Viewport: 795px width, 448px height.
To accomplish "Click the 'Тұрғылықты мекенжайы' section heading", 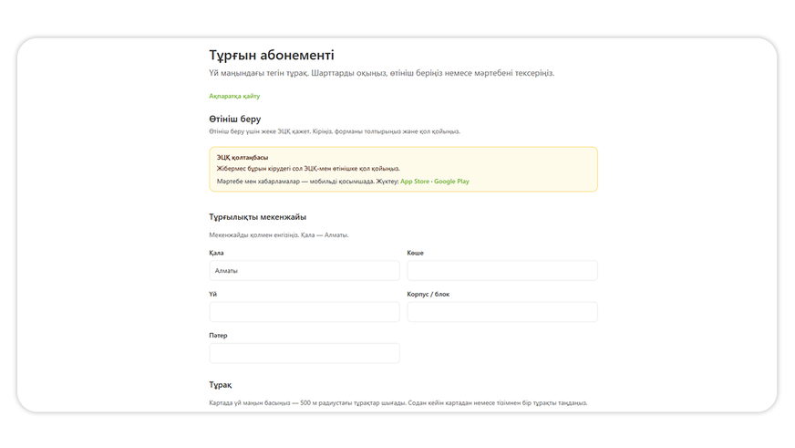I will coord(258,216).
